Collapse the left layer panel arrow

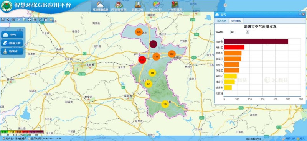(26, 44)
